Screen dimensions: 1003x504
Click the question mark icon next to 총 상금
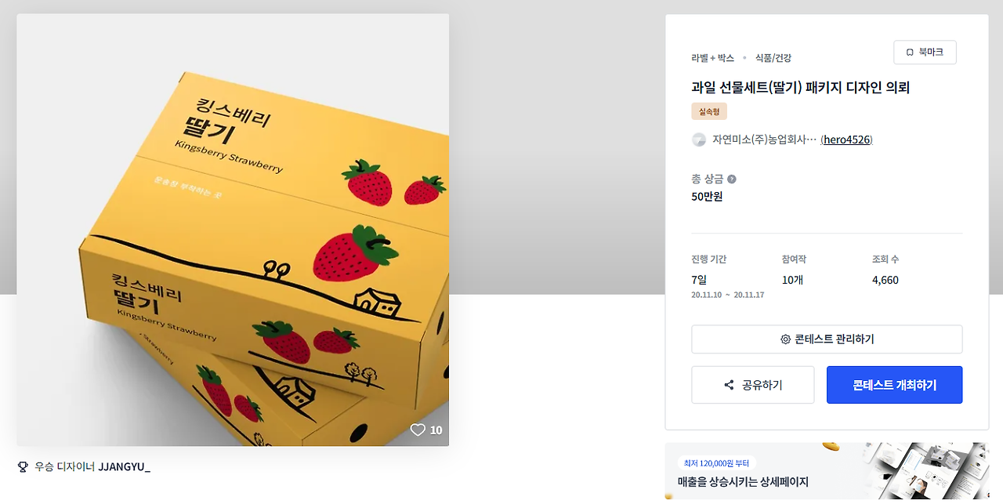click(x=732, y=179)
